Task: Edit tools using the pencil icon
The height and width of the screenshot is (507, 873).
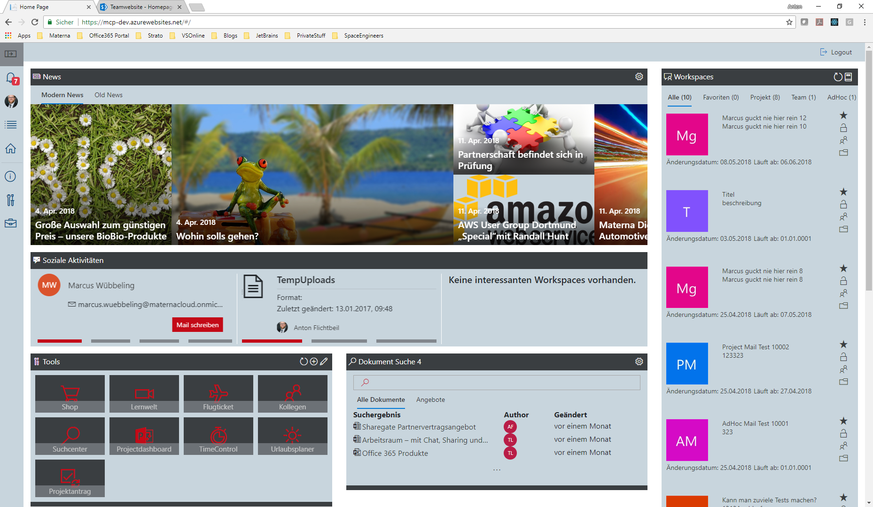Action: [x=324, y=361]
